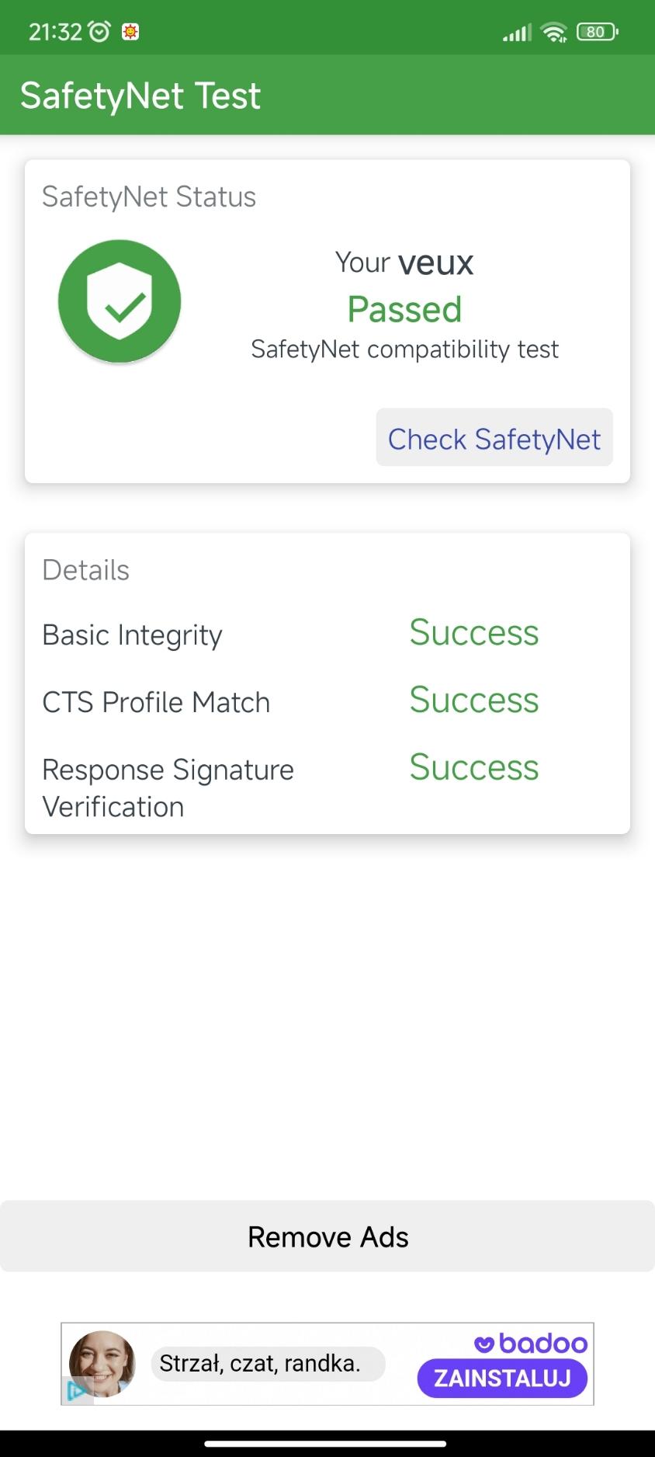
Task: Tap the ZAINSTALUJ install button
Action: coord(502,1379)
